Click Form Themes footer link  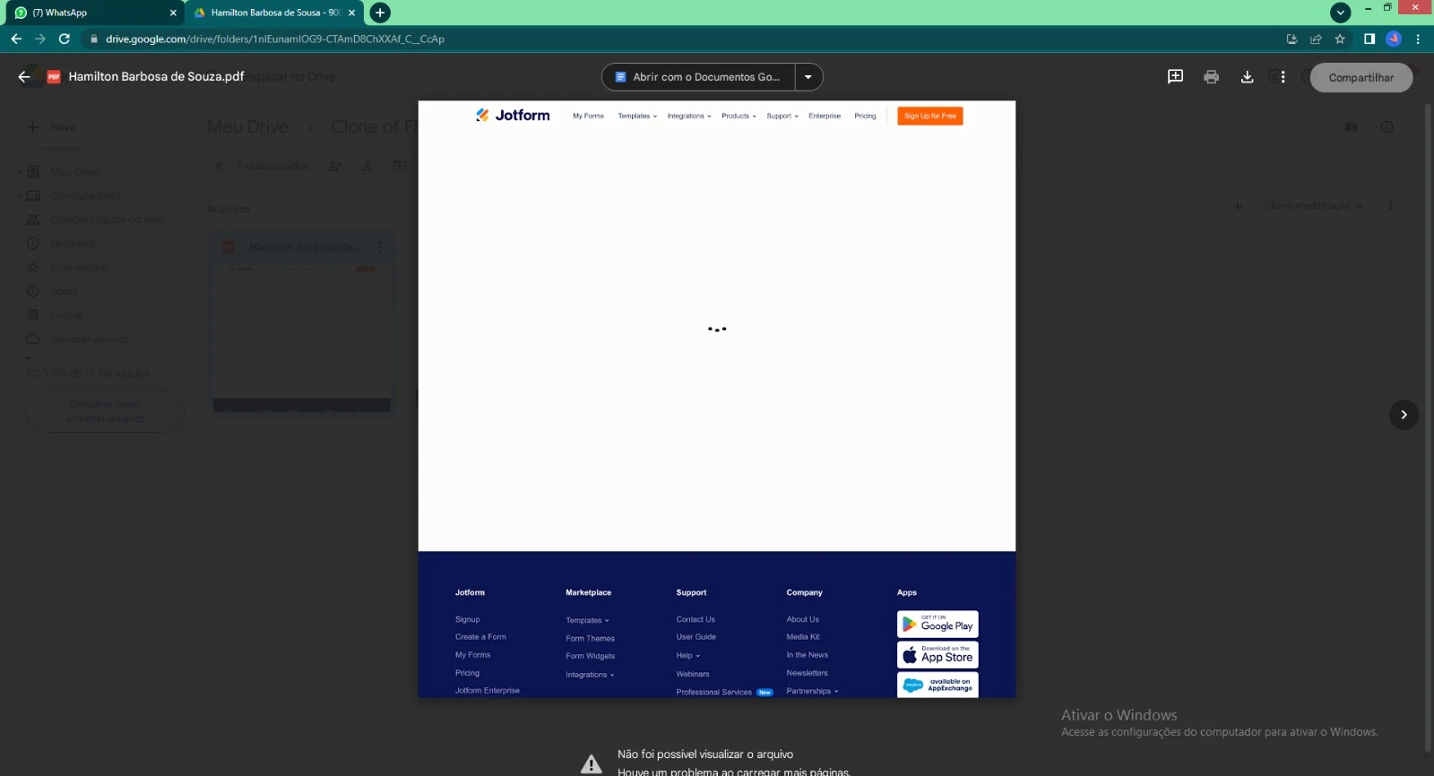590,639
